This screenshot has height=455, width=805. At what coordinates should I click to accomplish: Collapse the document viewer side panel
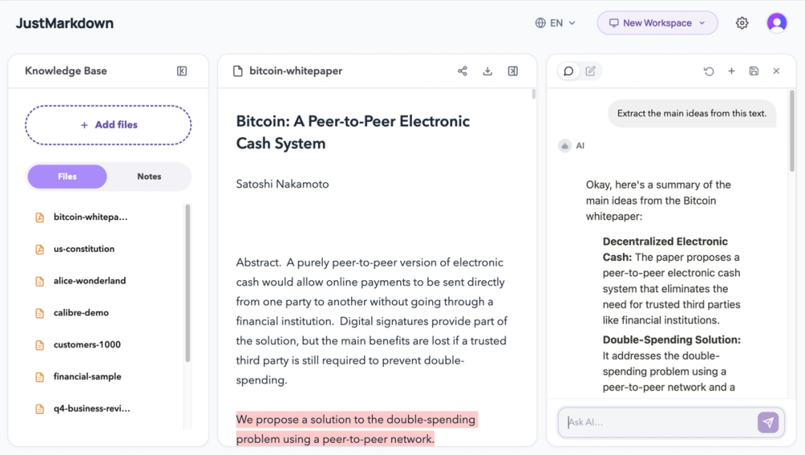[513, 71]
